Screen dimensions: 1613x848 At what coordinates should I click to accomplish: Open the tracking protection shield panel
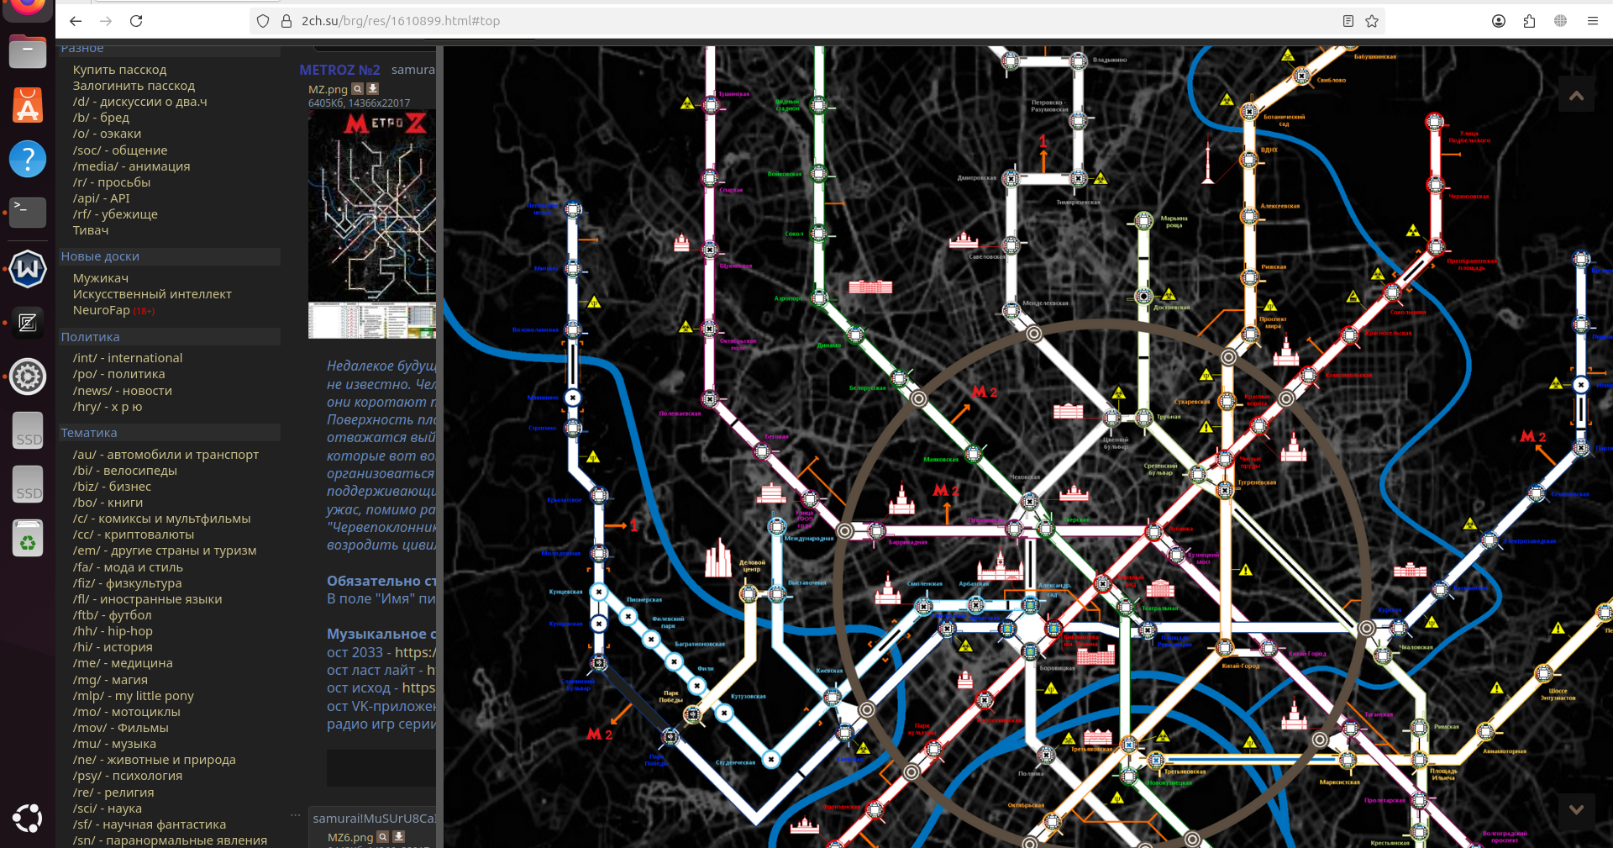pos(263,21)
